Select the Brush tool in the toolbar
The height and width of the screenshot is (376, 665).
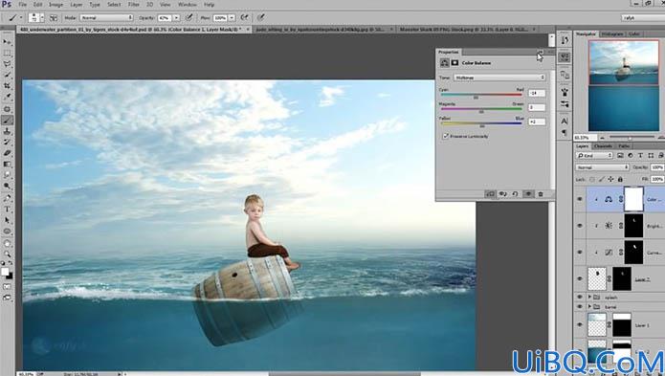8,121
